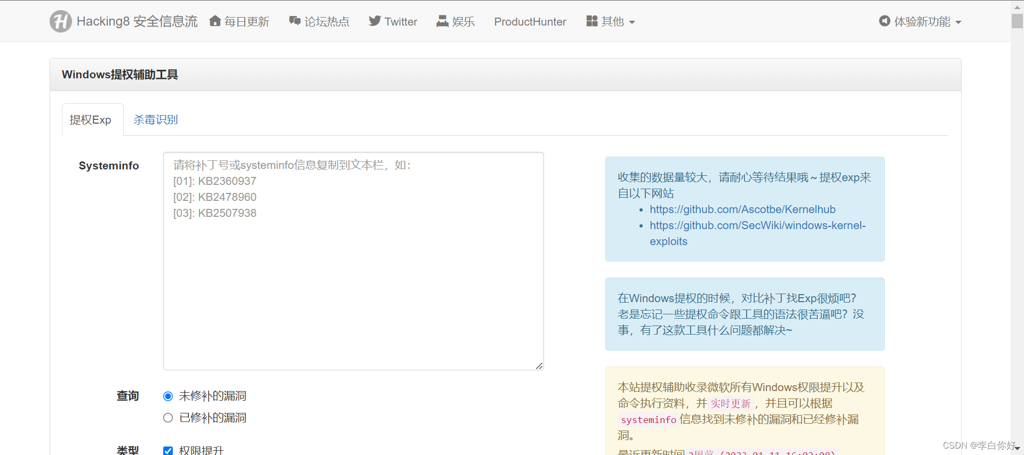The image size is (1024, 455).
Task: Click the 查询 label
Action: click(128, 396)
